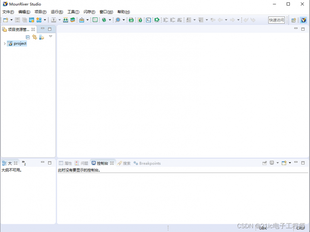310x232 pixels.
Task: Click the Save floppy disk icon
Action: [17, 20]
